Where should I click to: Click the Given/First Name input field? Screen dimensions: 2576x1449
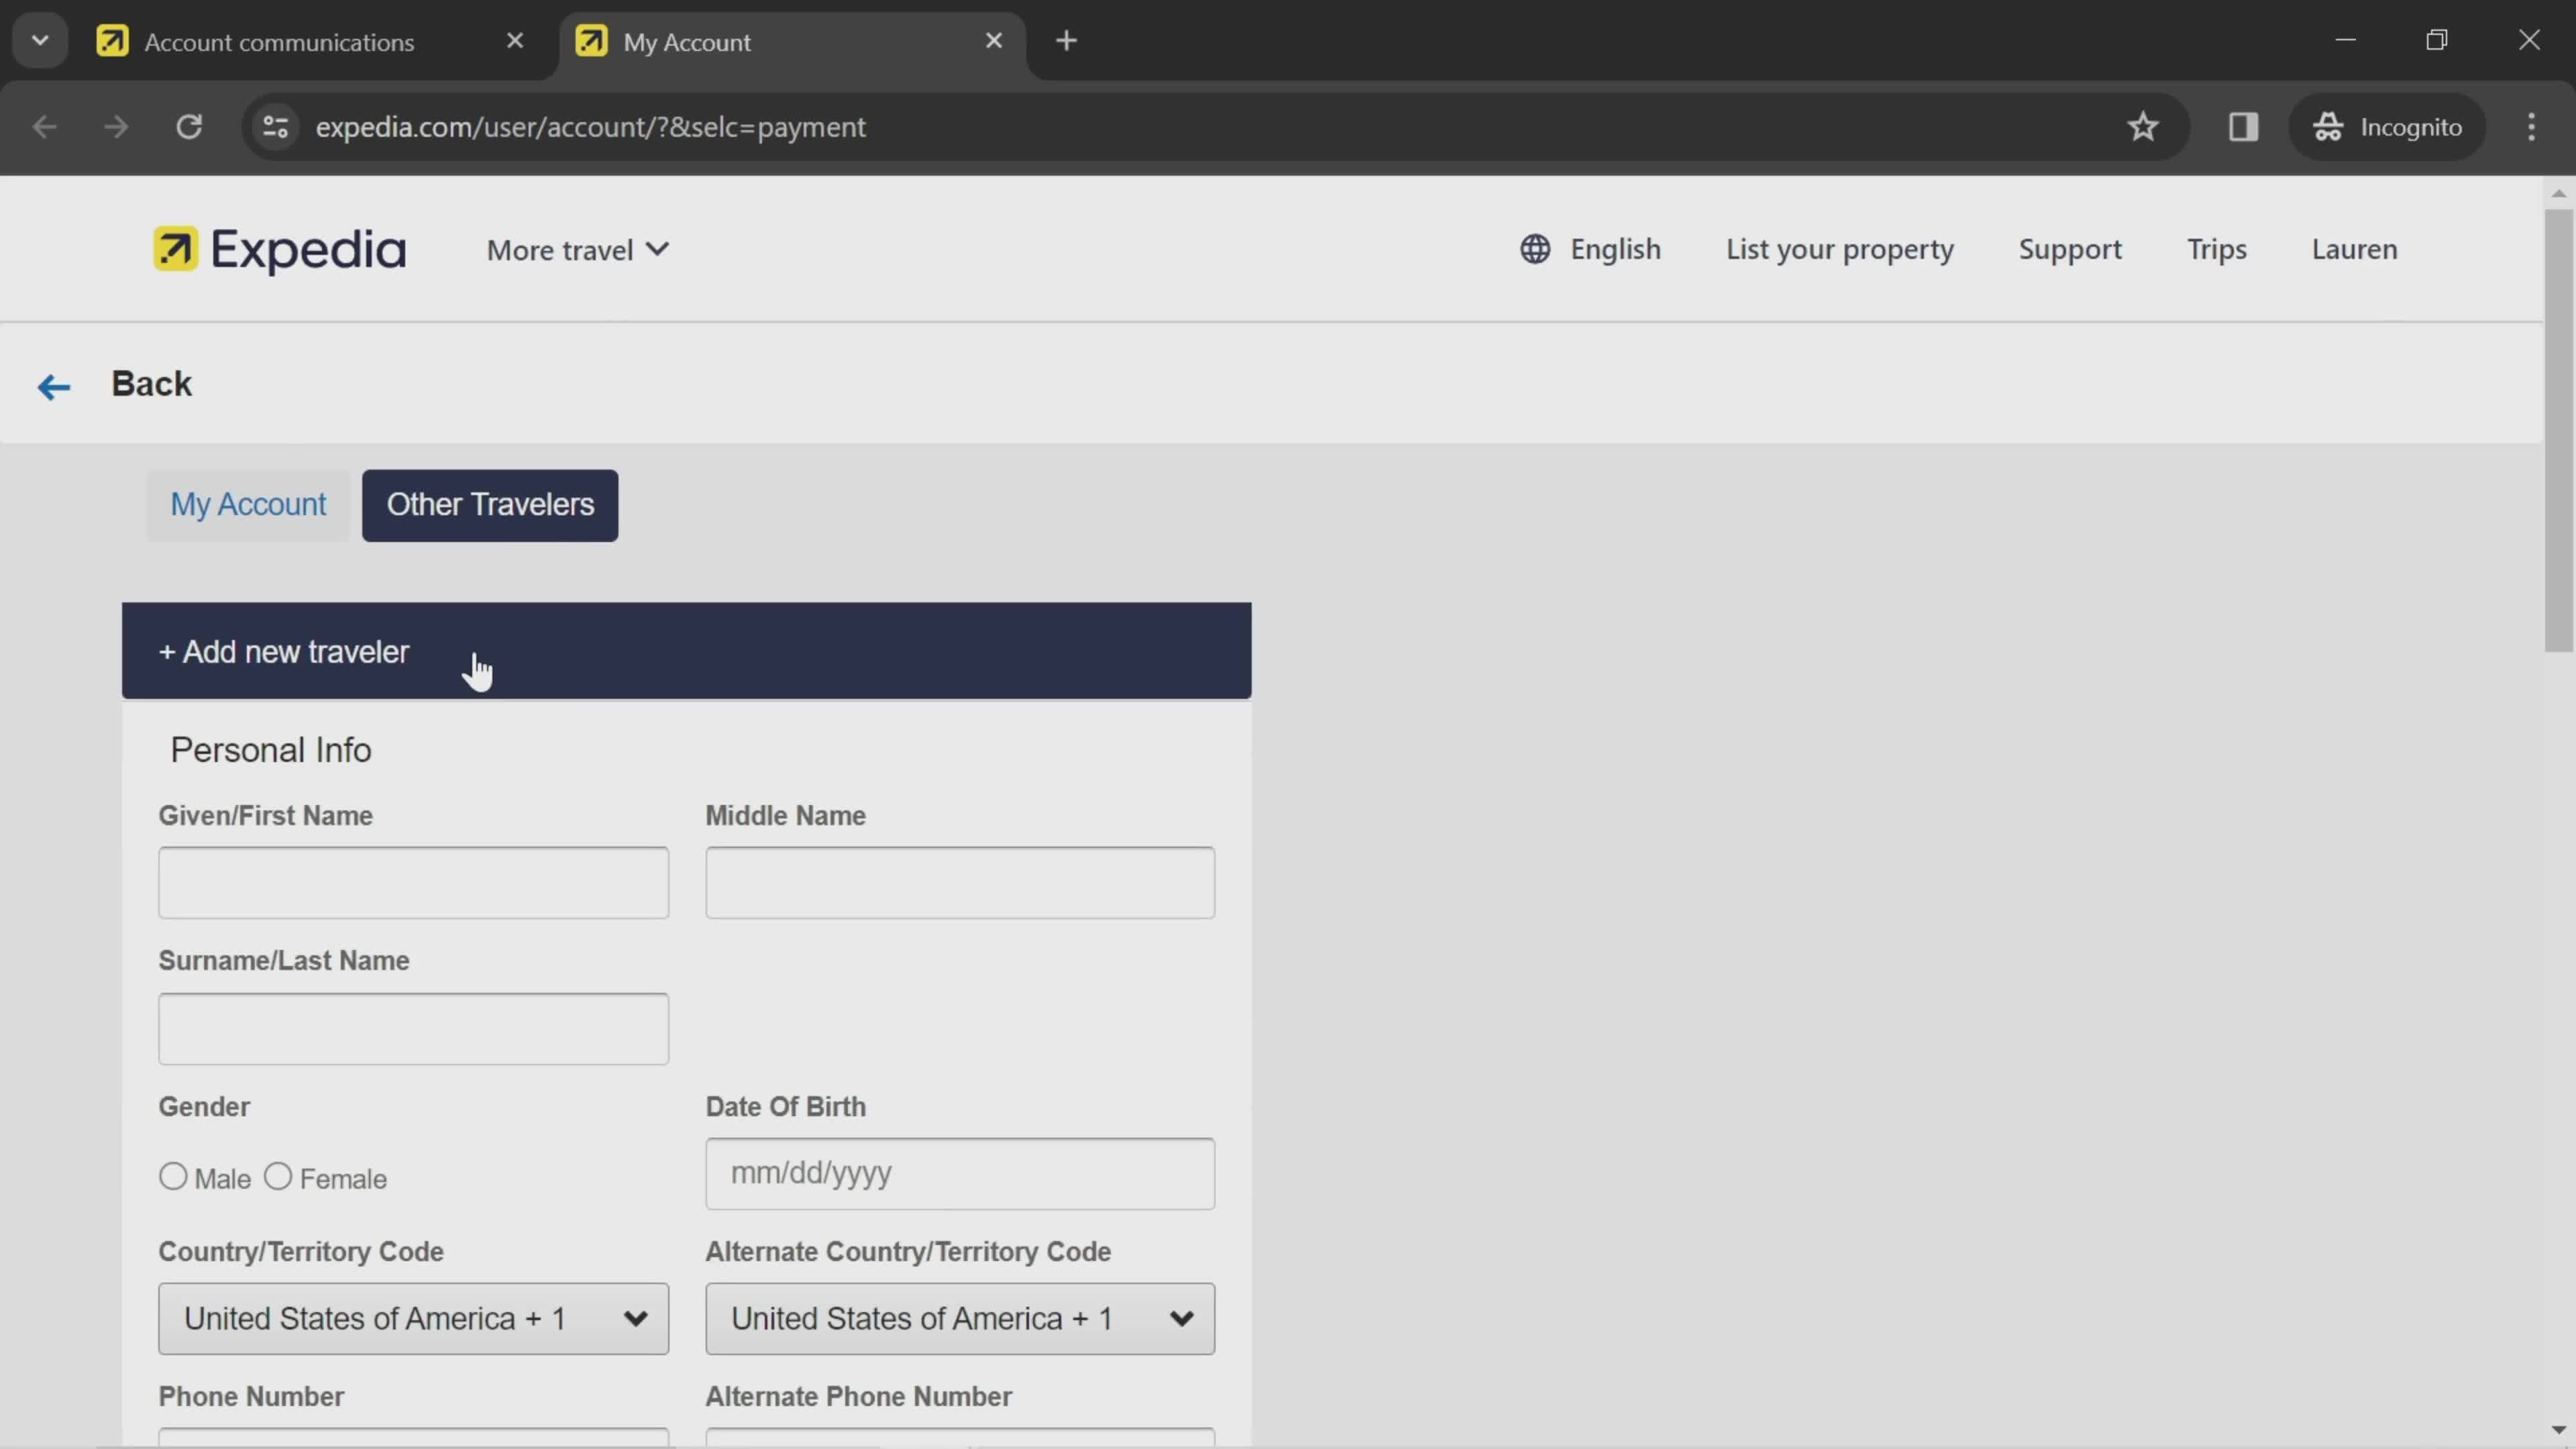point(413,881)
